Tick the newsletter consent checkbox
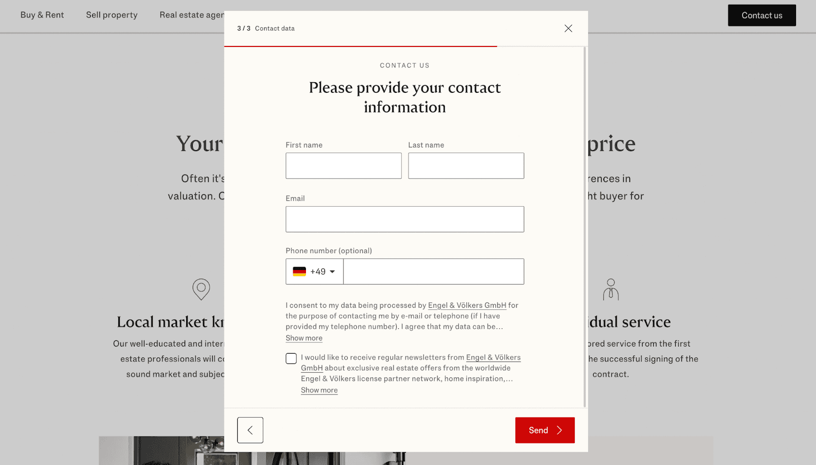The image size is (816, 465). [x=291, y=358]
